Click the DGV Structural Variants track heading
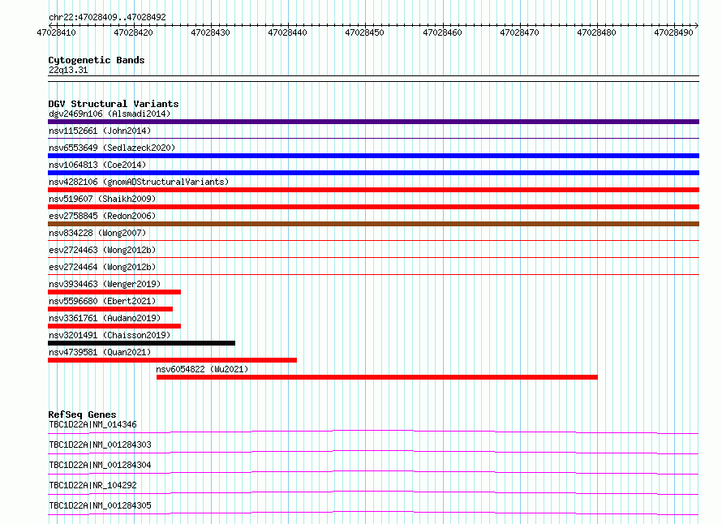 pyautogui.click(x=114, y=104)
